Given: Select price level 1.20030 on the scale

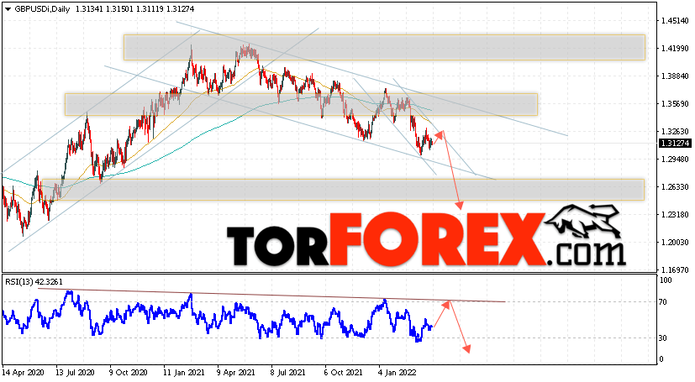Looking at the screenshot, I should point(675,242).
